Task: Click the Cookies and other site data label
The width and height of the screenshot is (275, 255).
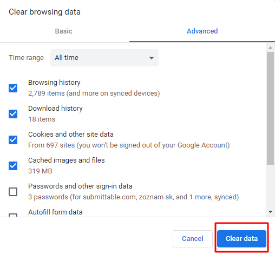Action: point(71,135)
